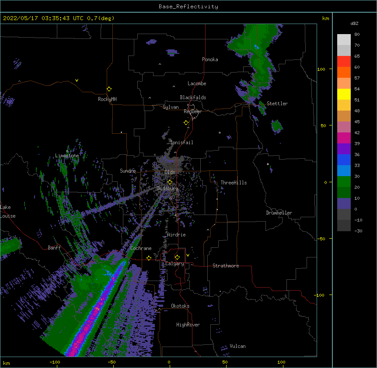This screenshot has height=368, width=377.
Task: Select the small blue echo core northeast of Ponoka
Action: pos(257,47)
